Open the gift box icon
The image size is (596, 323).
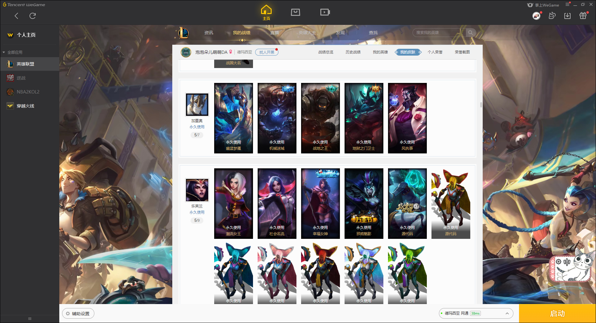point(583,16)
